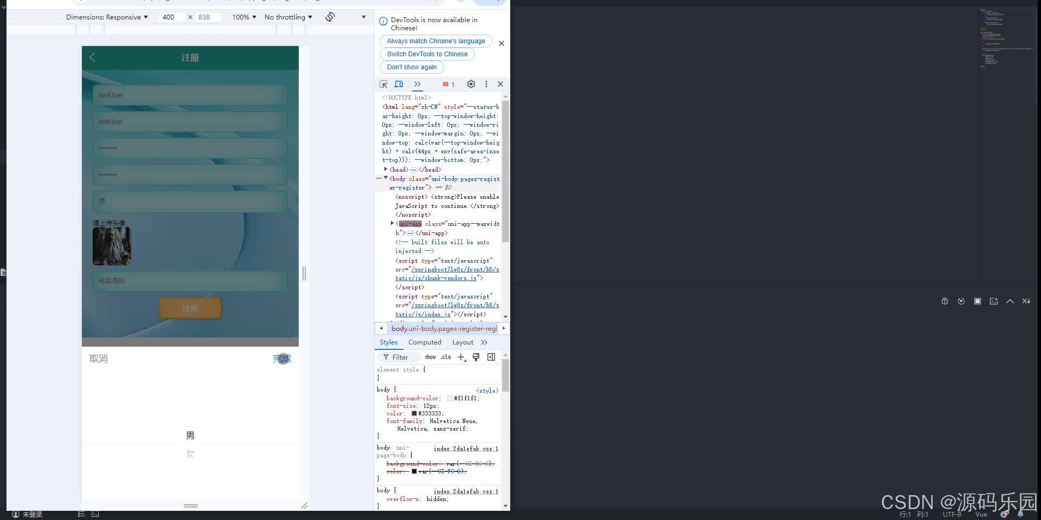Click the Issues warning counter
This screenshot has height=520, width=1041.
(x=448, y=84)
